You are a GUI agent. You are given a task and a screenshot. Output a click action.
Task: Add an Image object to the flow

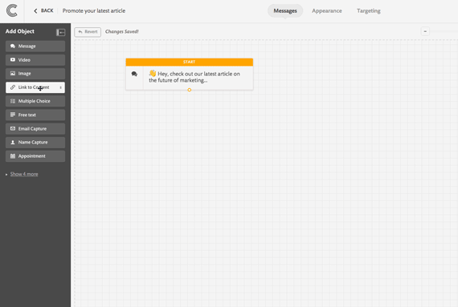35,74
